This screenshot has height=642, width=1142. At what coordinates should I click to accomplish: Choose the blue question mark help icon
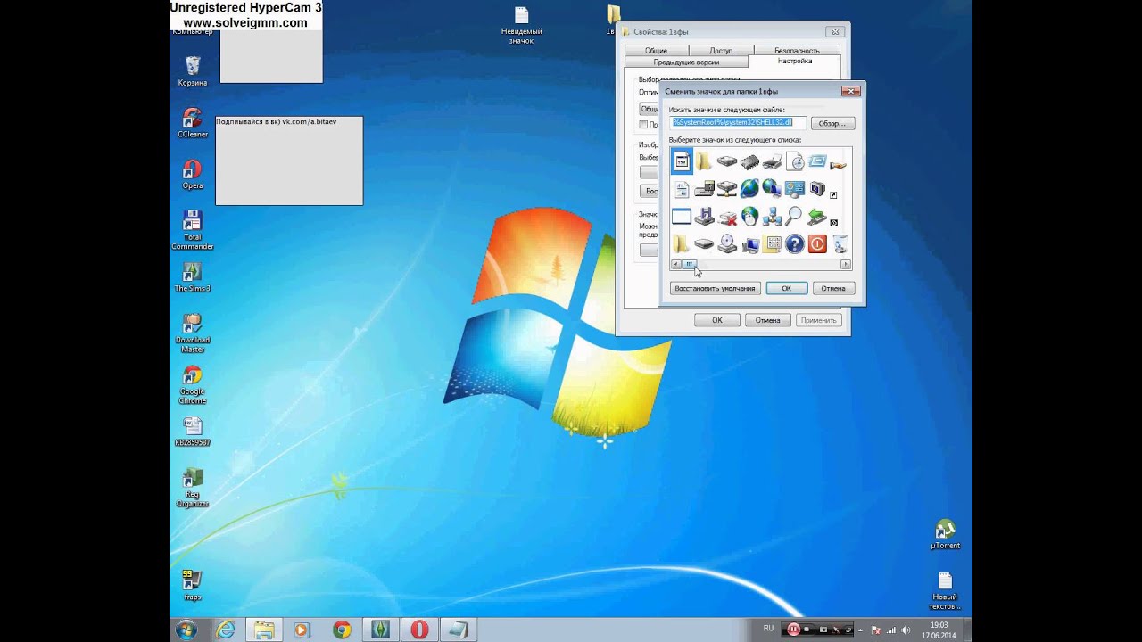(795, 243)
